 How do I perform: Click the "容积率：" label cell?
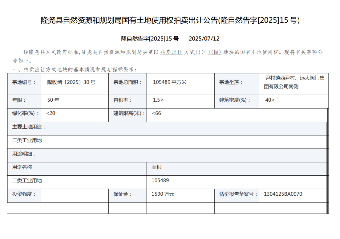127,102
